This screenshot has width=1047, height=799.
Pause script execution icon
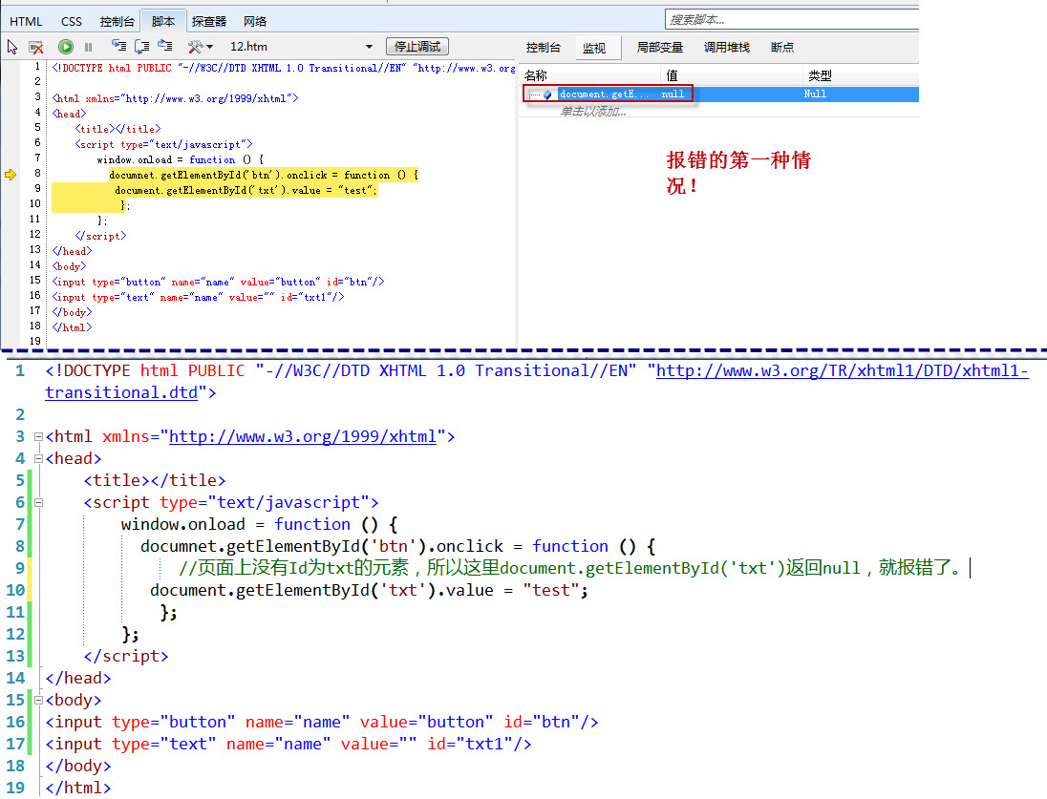87,46
